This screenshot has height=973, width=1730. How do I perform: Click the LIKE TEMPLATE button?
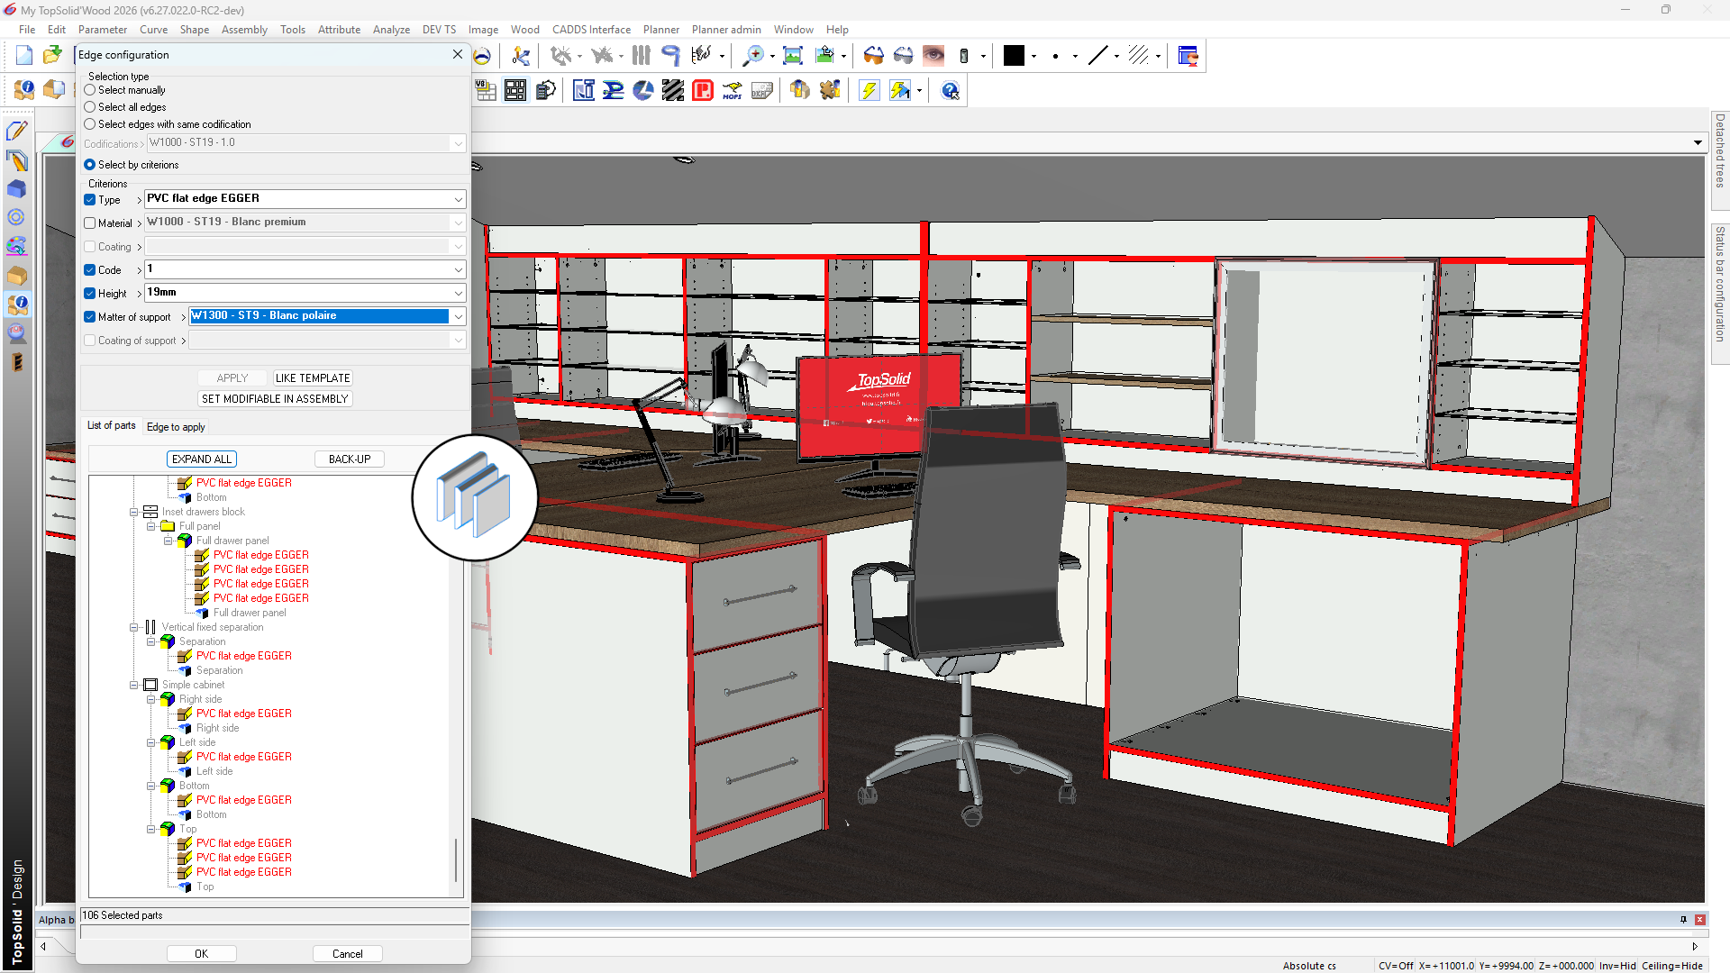click(x=313, y=378)
